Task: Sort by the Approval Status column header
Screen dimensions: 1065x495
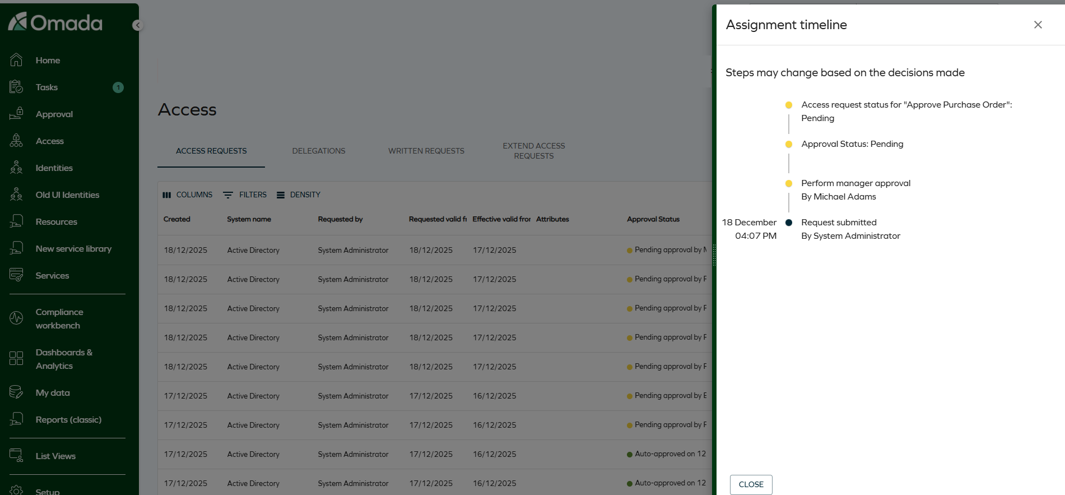Action: click(653, 219)
